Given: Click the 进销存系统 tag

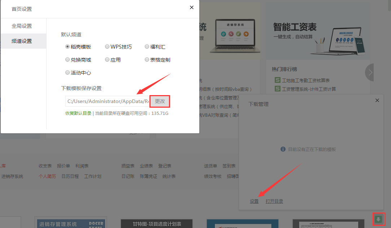Looking at the screenshot, I should [12, 176].
